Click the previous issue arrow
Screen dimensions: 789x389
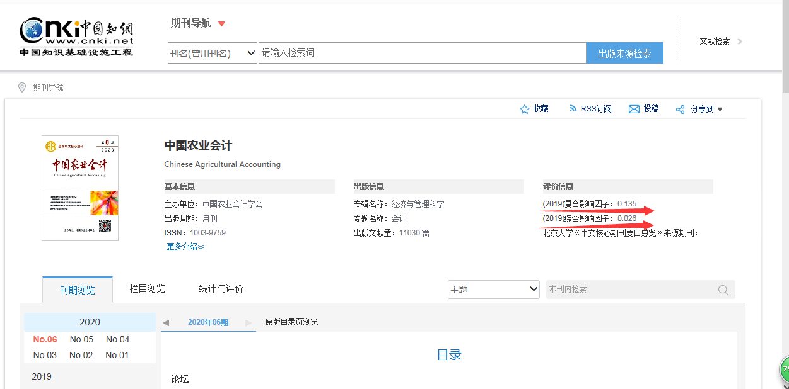tap(166, 322)
